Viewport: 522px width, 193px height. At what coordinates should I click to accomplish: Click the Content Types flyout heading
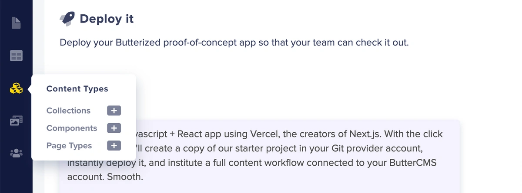[77, 89]
